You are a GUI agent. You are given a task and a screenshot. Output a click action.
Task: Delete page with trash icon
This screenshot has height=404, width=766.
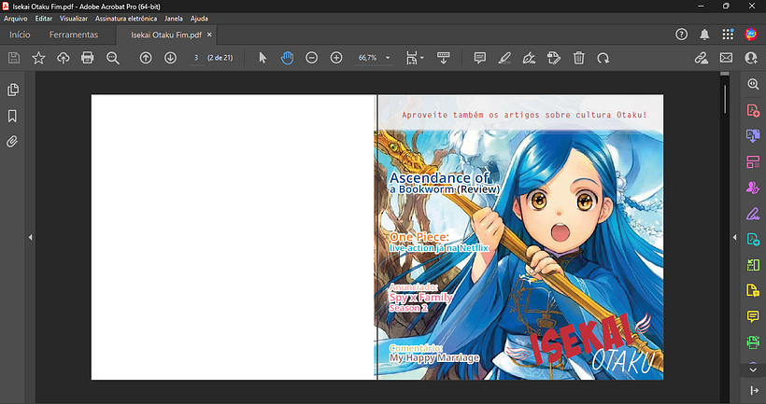tap(579, 58)
